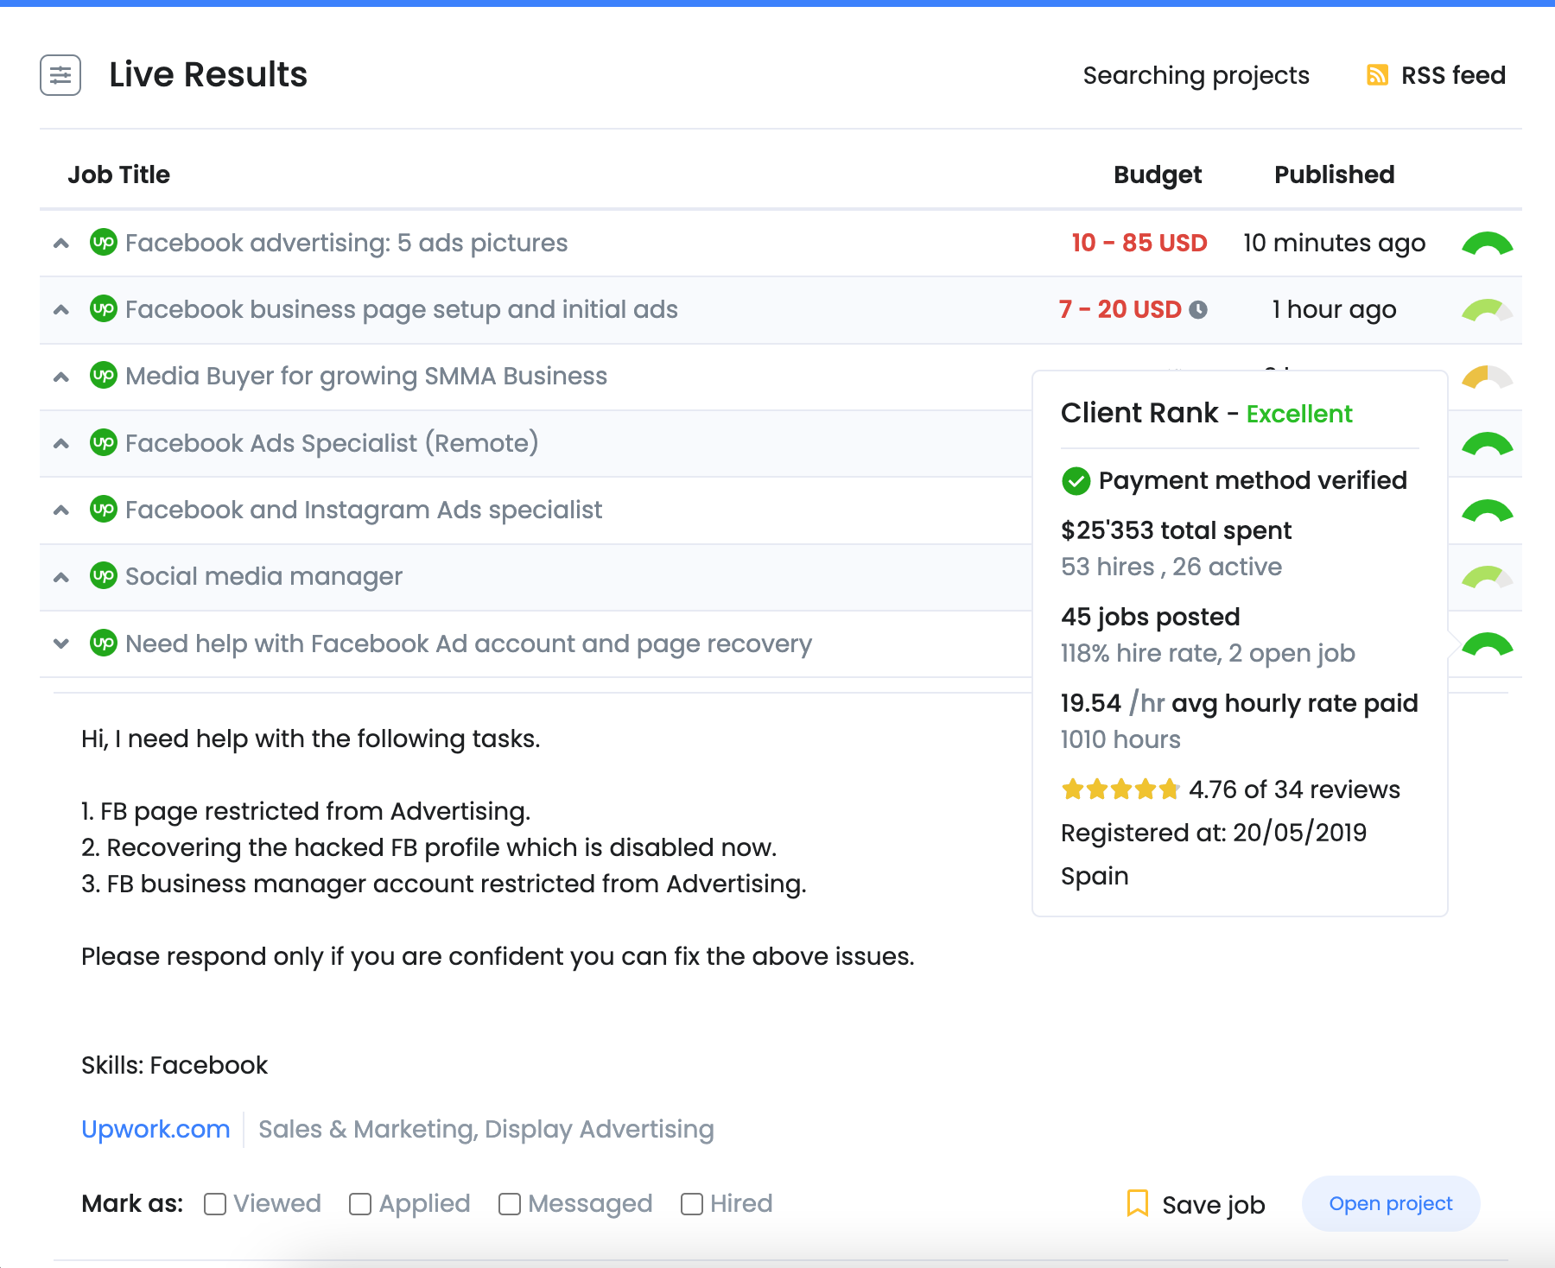Click client rank gauge for Facebook advertising job
Image resolution: width=1555 pixels, height=1268 pixels.
[x=1487, y=244]
